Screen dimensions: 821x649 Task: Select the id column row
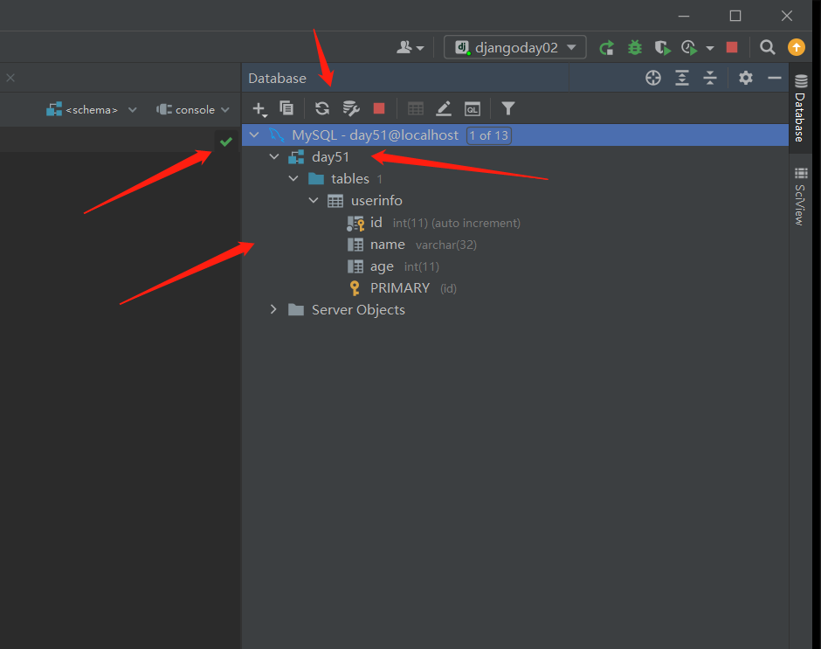point(515,223)
